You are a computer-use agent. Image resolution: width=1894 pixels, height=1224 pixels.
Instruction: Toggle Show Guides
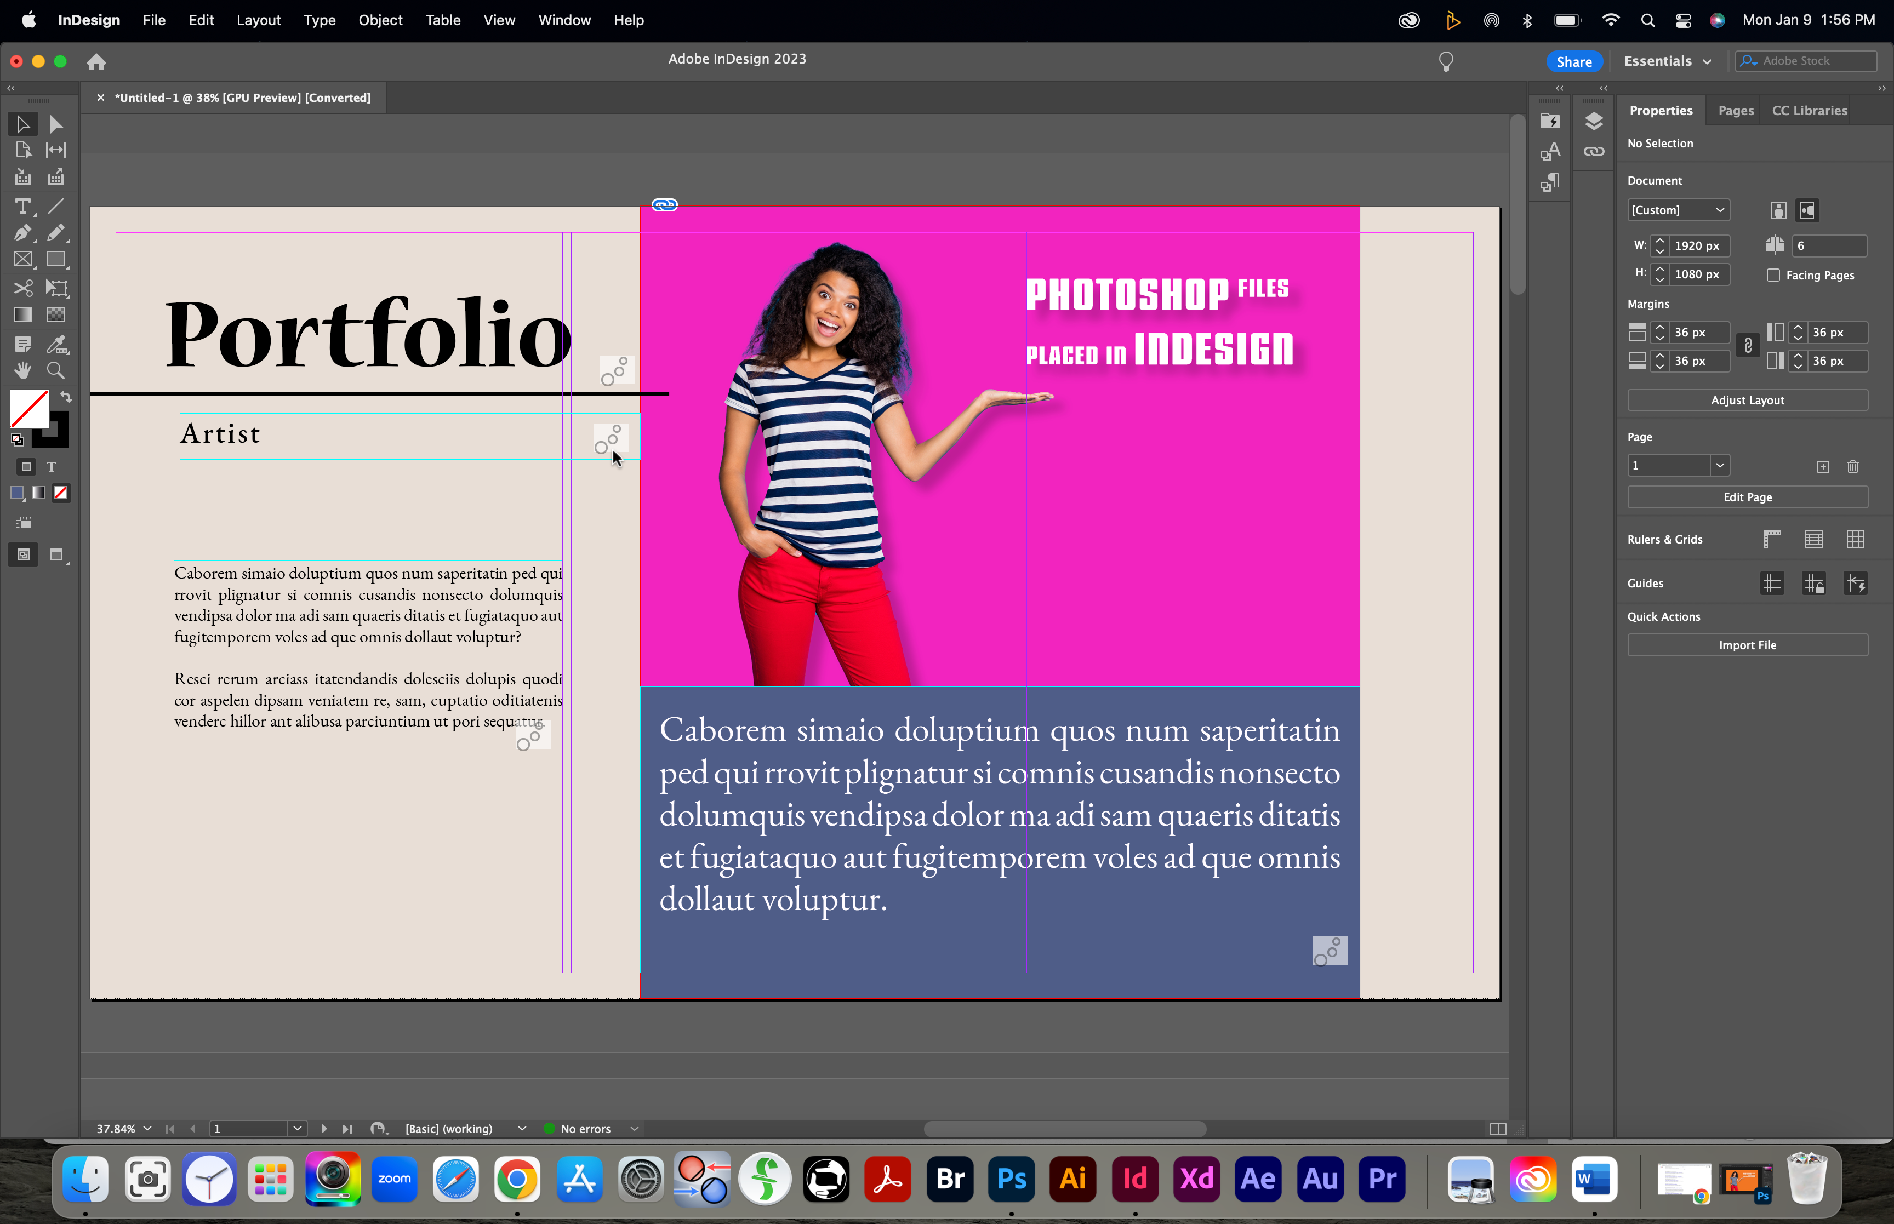pyautogui.click(x=1772, y=584)
